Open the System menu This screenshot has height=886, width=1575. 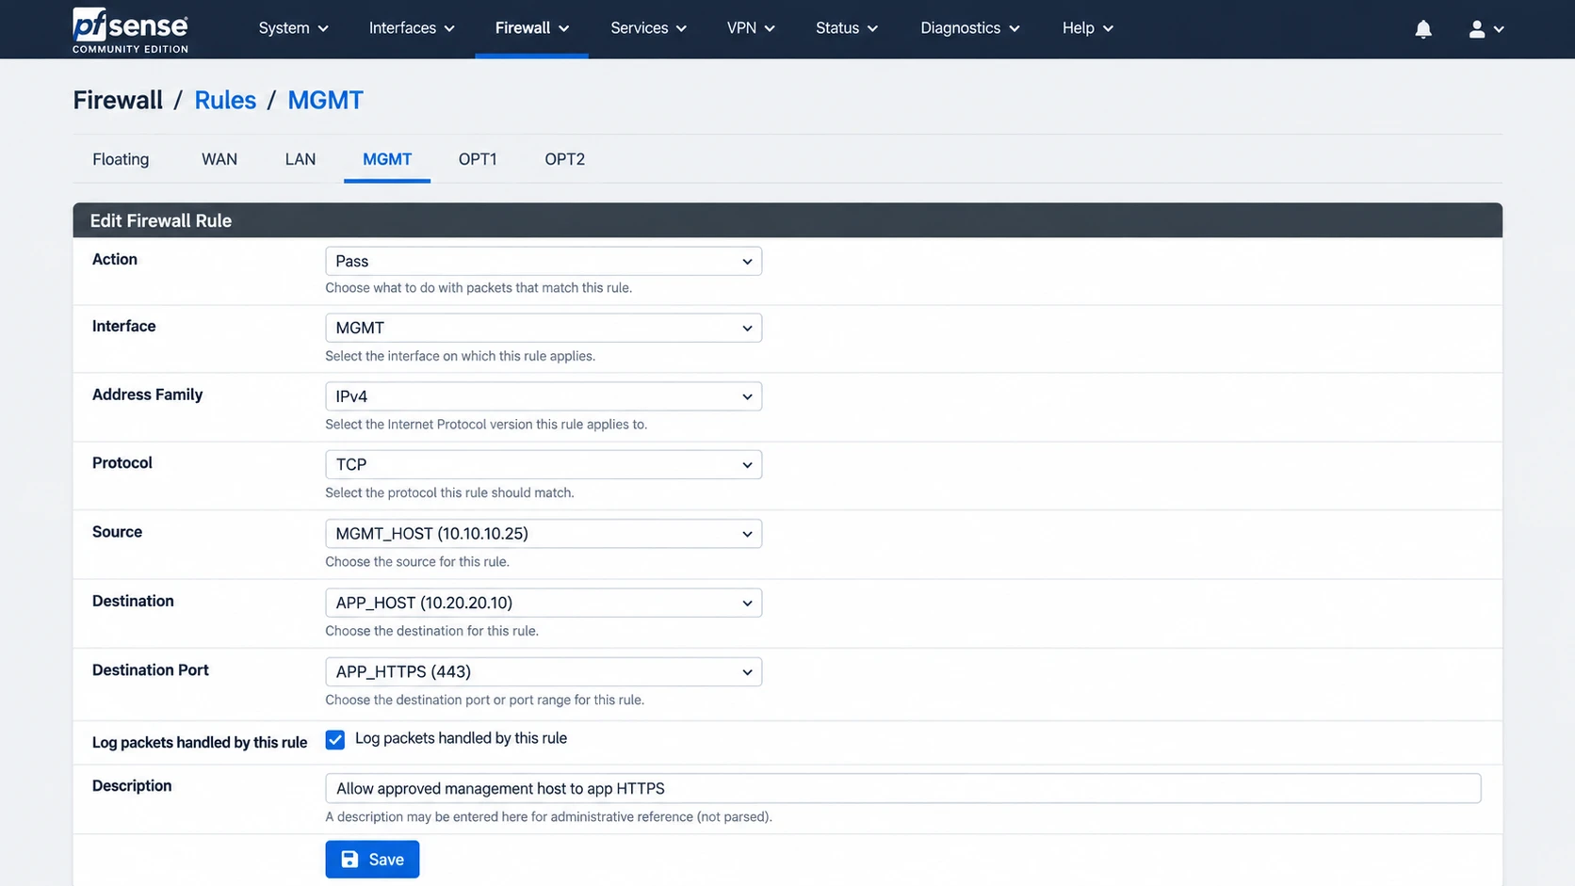click(x=293, y=28)
